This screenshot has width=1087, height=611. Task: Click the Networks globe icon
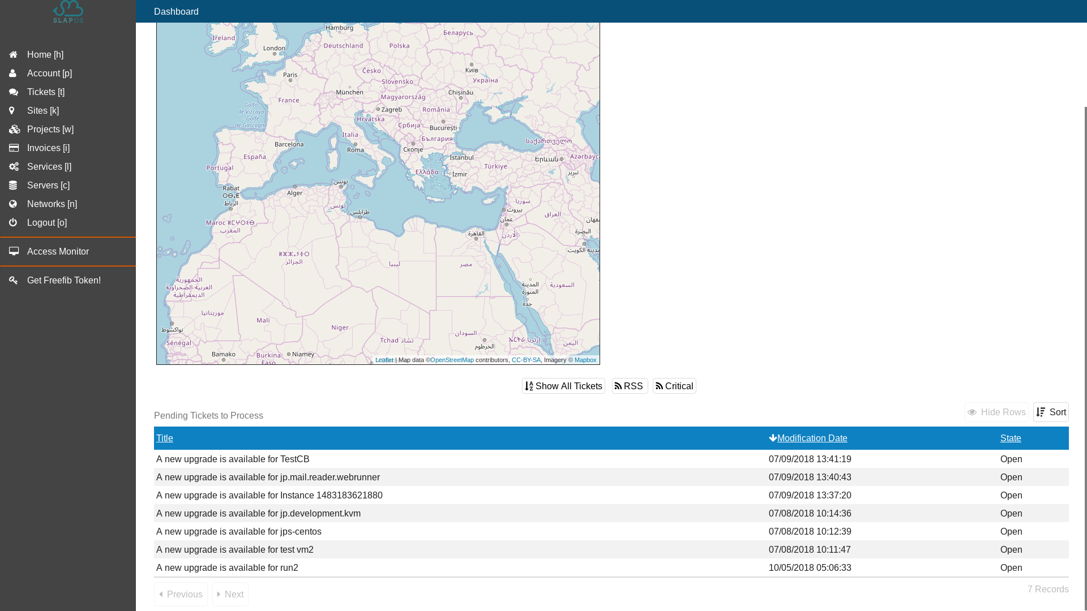(13, 204)
